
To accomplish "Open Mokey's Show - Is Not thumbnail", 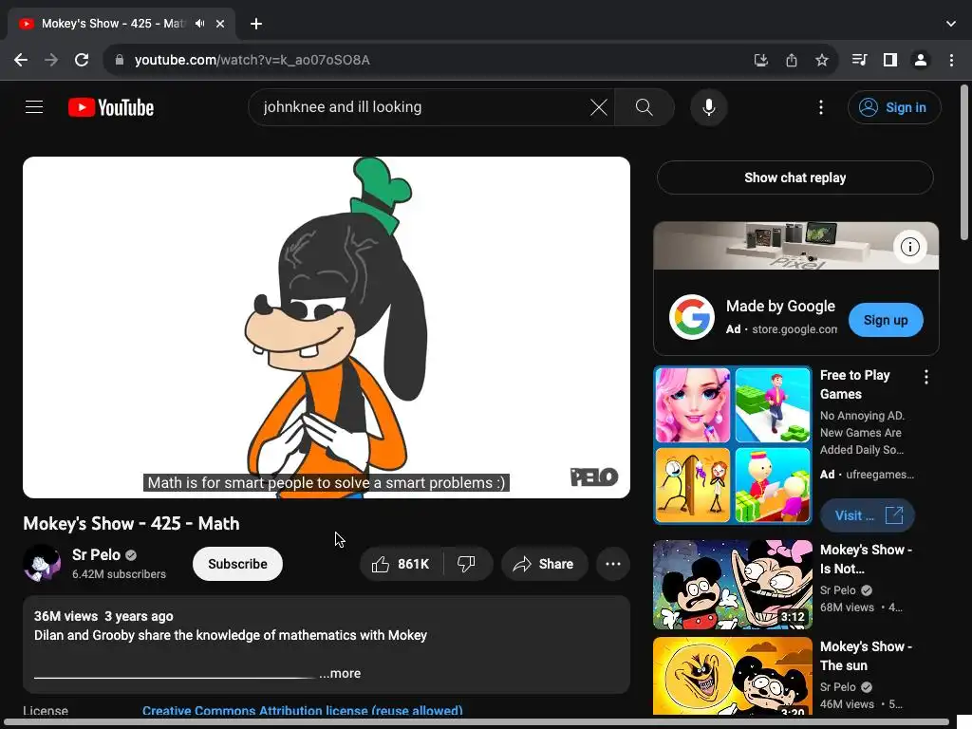I will 732,585.
